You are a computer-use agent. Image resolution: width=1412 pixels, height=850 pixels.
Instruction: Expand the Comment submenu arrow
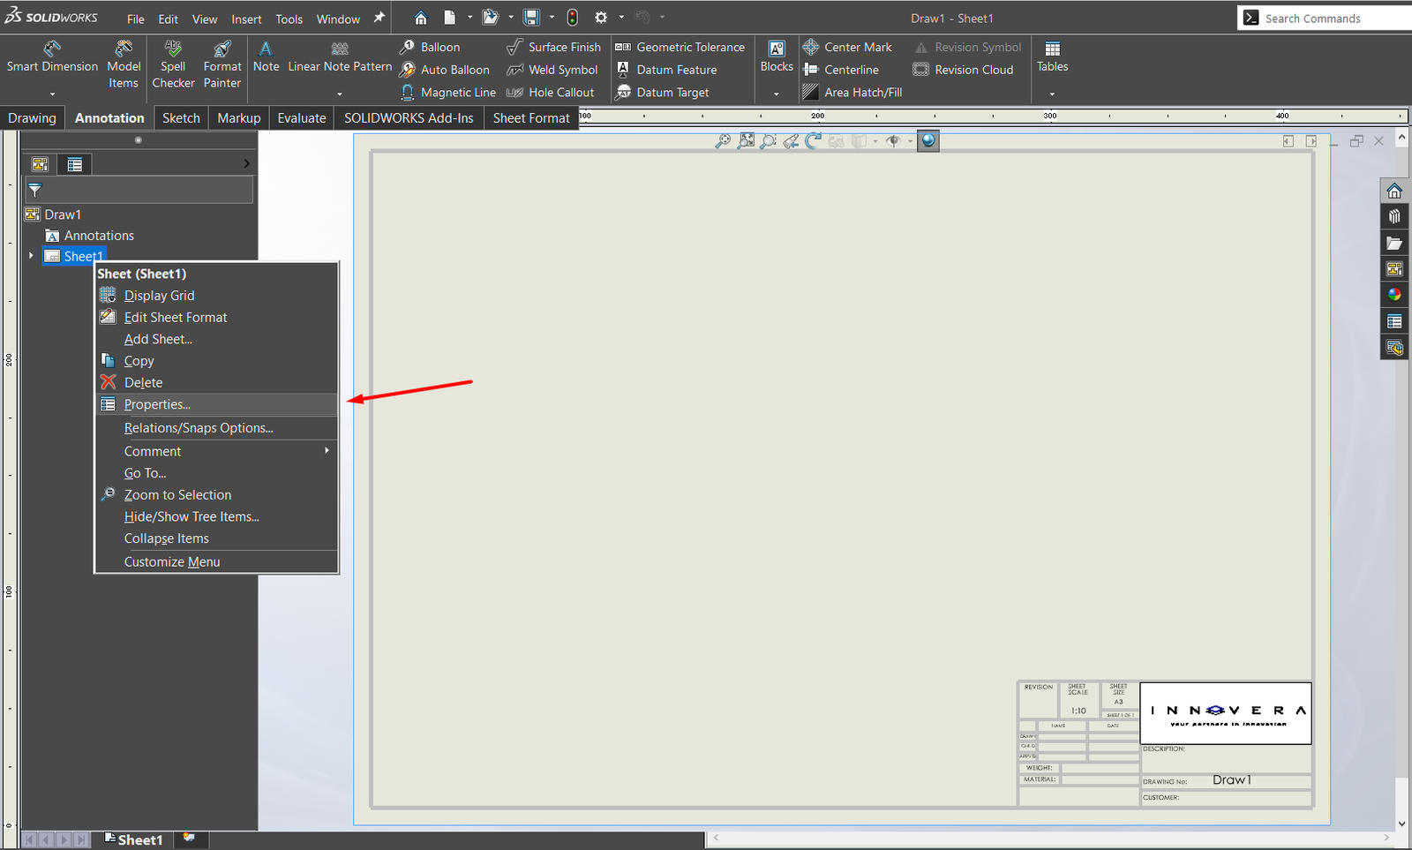(x=327, y=451)
